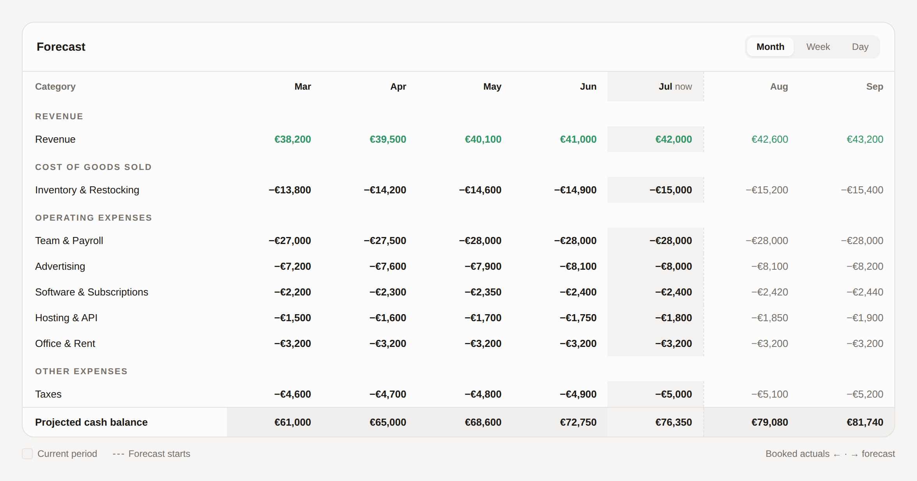Click the OPERATING EXPENSES section heading
Screen dimensions: 917x481
pos(94,218)
